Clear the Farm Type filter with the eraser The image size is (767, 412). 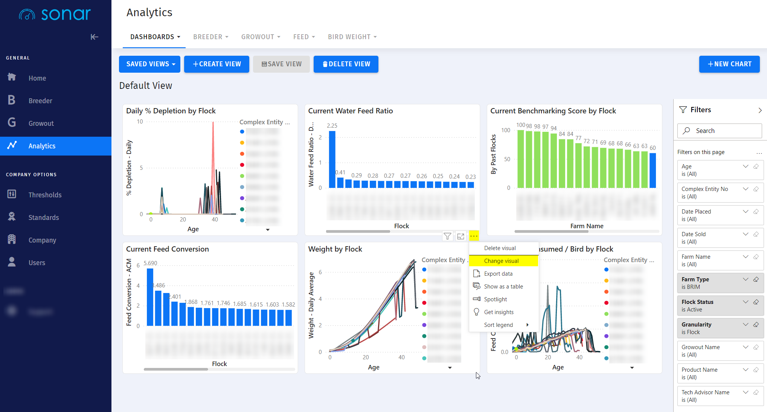coord(756,279)
